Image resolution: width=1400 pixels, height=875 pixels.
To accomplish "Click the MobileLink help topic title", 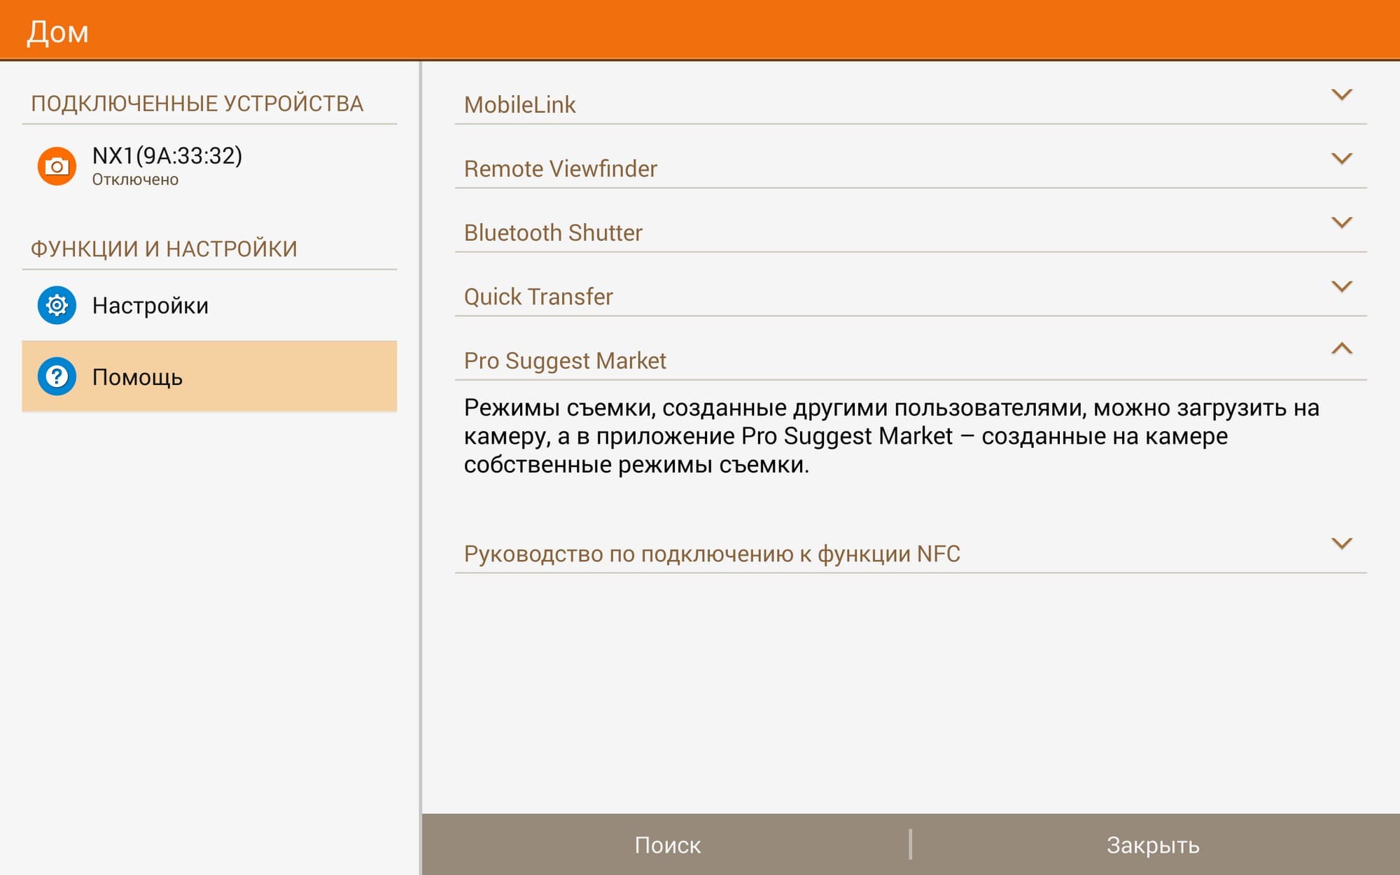I will [520, 105].
